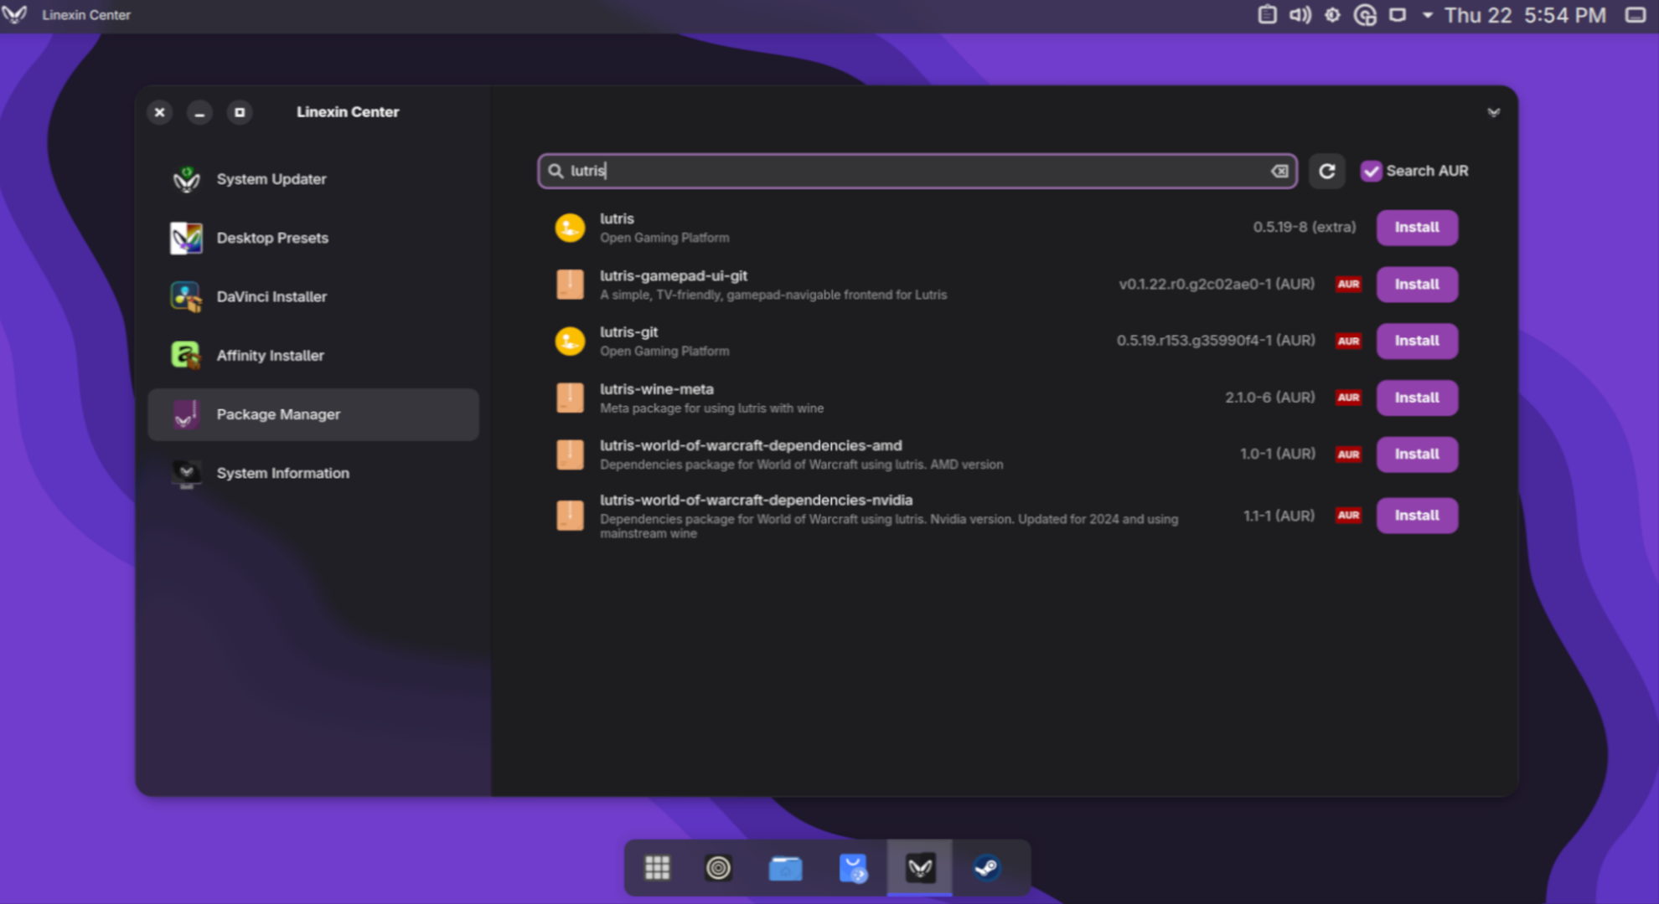Install the lutris package
1659x904 pixels.
tap(1417, 228)
